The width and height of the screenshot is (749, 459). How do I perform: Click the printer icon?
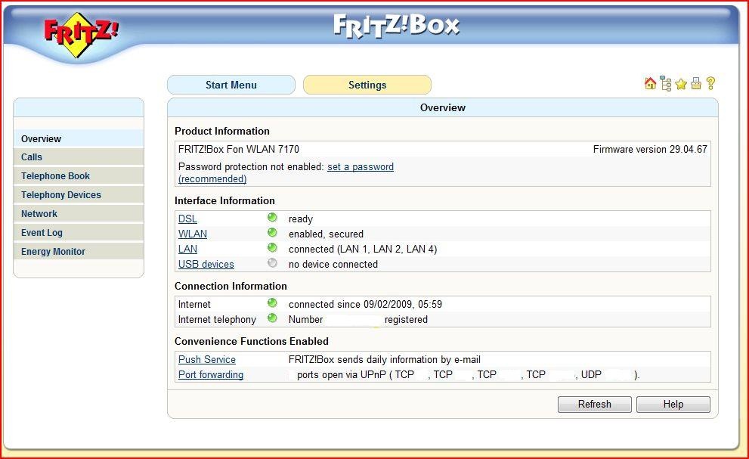[x=696, y=84]
